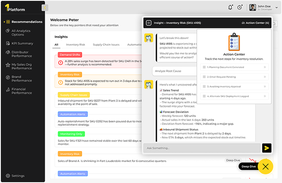Click the Analyze Root Cause suggestion
This screenshot has height=183, width=282.
174,71
